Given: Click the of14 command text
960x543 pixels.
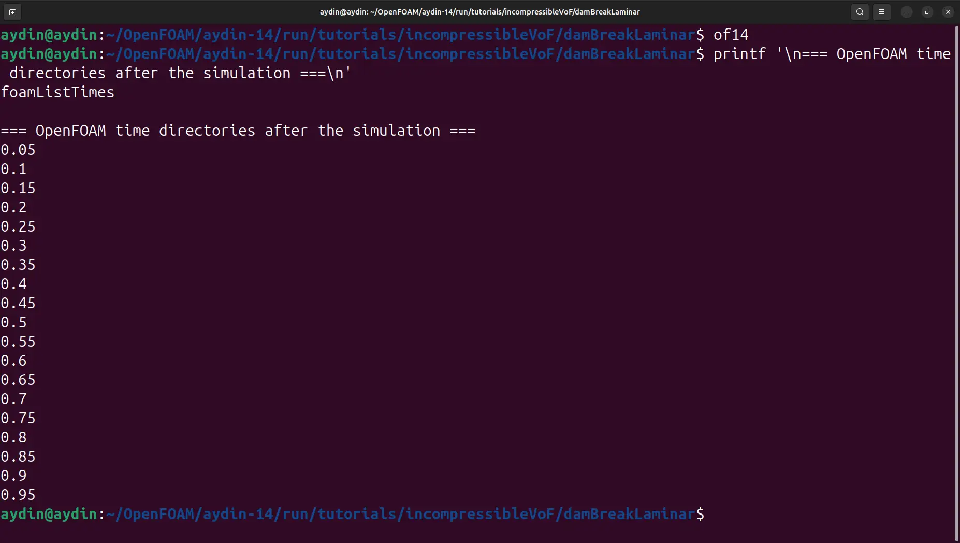Looking at the screenshot, I should coord(731,35).
